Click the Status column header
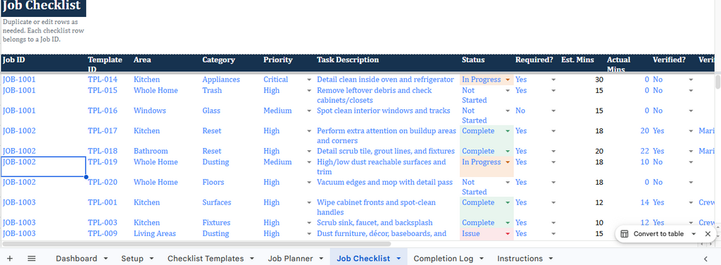Image resolution: width=721 pixels, height=265 pixels. (x=487, y=63)
